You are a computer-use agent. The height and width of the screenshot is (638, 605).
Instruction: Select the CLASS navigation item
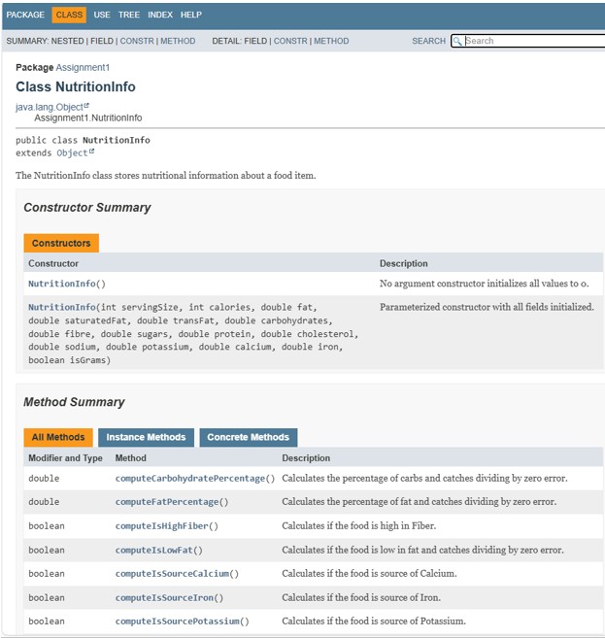[x=69, y=15]
